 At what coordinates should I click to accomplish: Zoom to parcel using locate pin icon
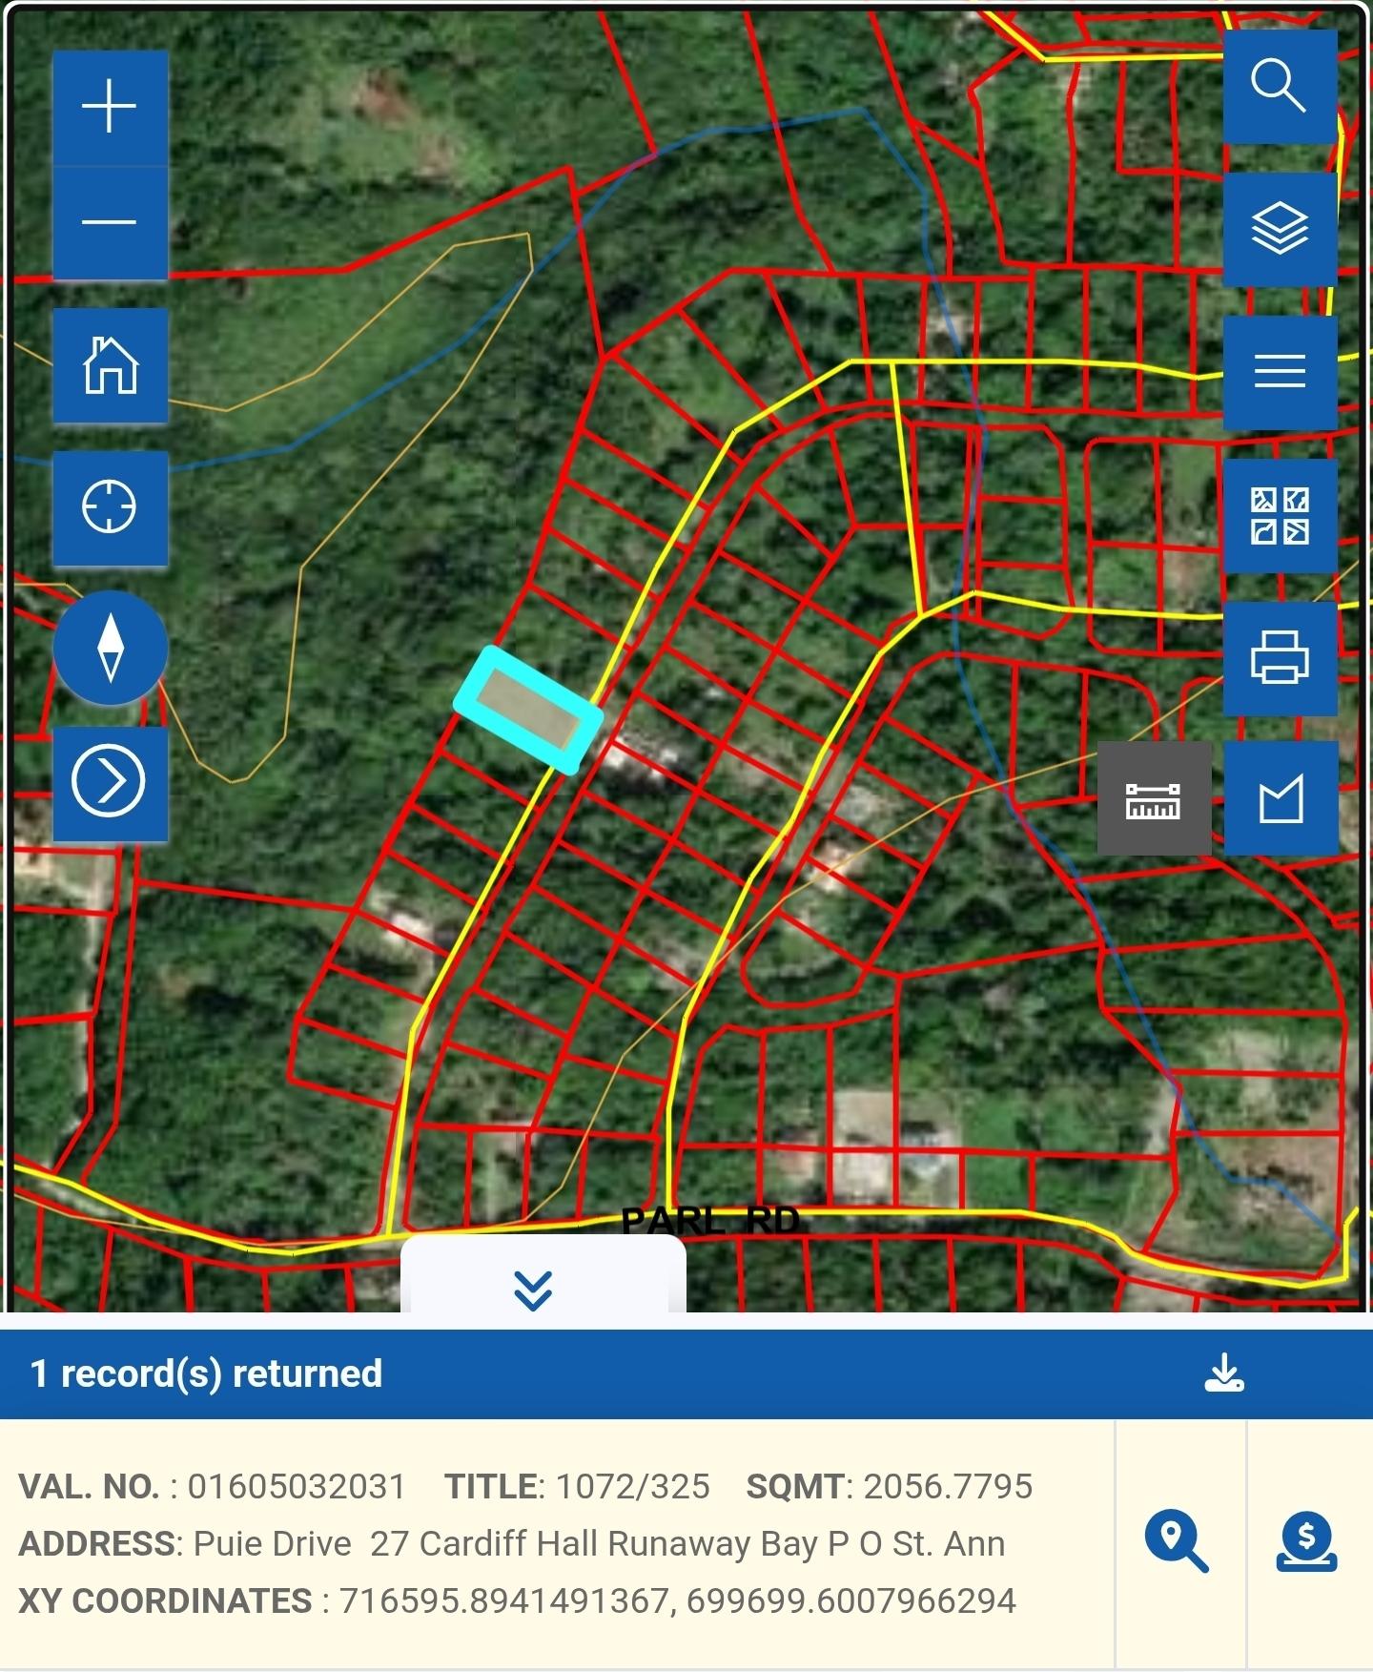[x=1177, y=1541]
